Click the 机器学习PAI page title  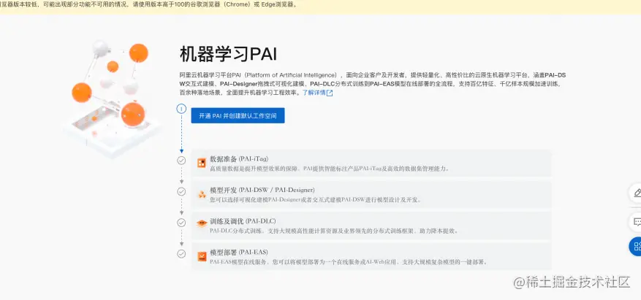pyautogui.click(x=228, y=54)
